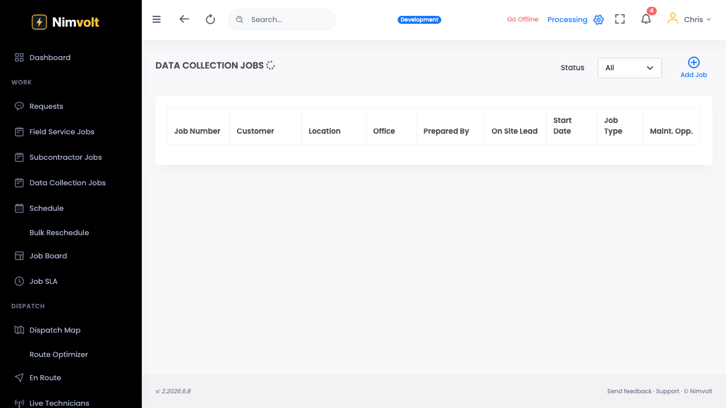
Task: Open the Status filter dropdown
Action: coord(630,68)
